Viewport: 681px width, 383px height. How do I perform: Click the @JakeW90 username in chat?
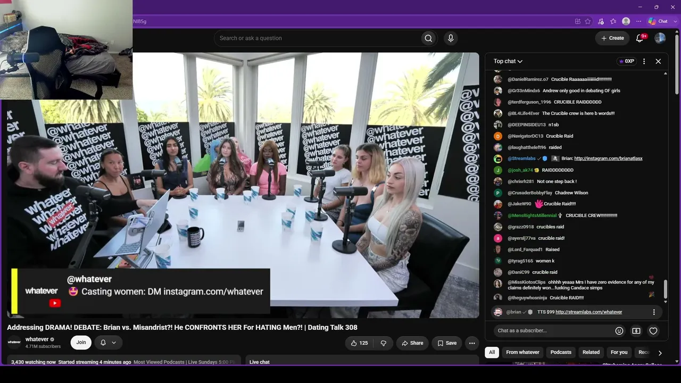coord(519,204)
